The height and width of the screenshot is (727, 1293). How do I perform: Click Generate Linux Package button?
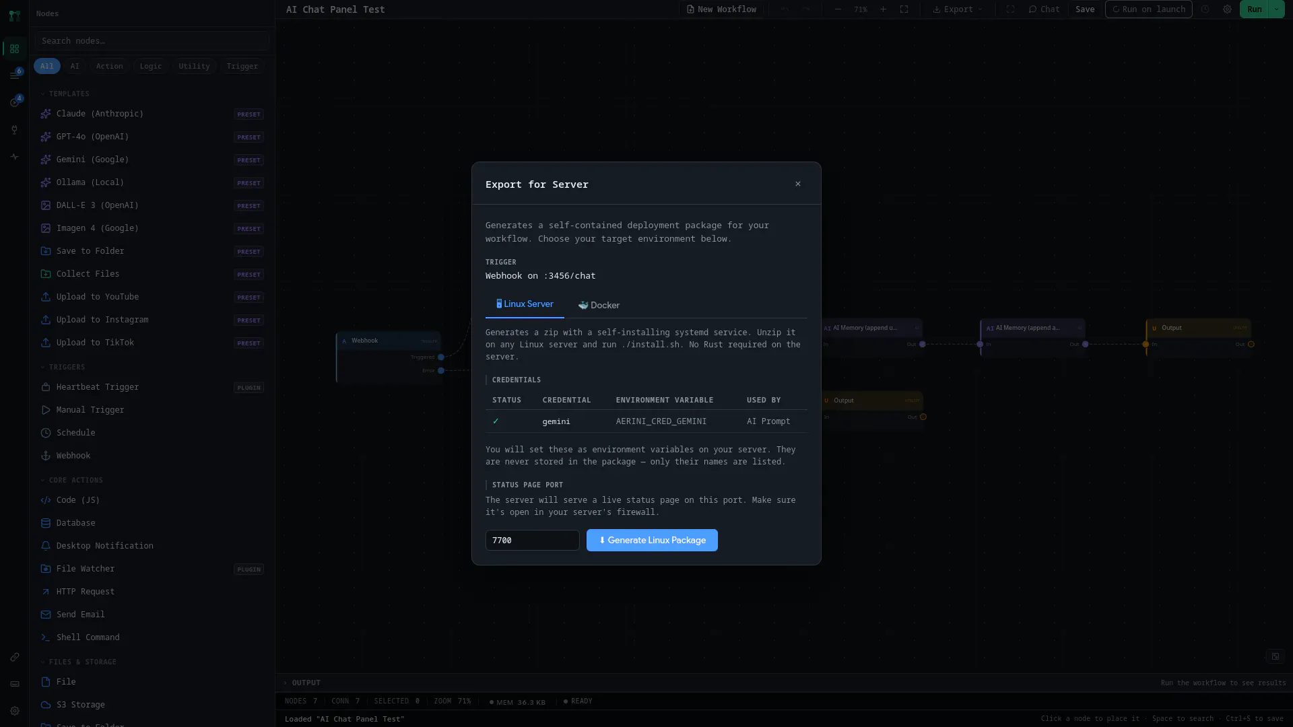(652, 540)
